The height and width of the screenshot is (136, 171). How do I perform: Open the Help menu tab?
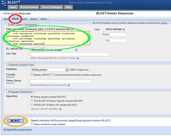68,7
